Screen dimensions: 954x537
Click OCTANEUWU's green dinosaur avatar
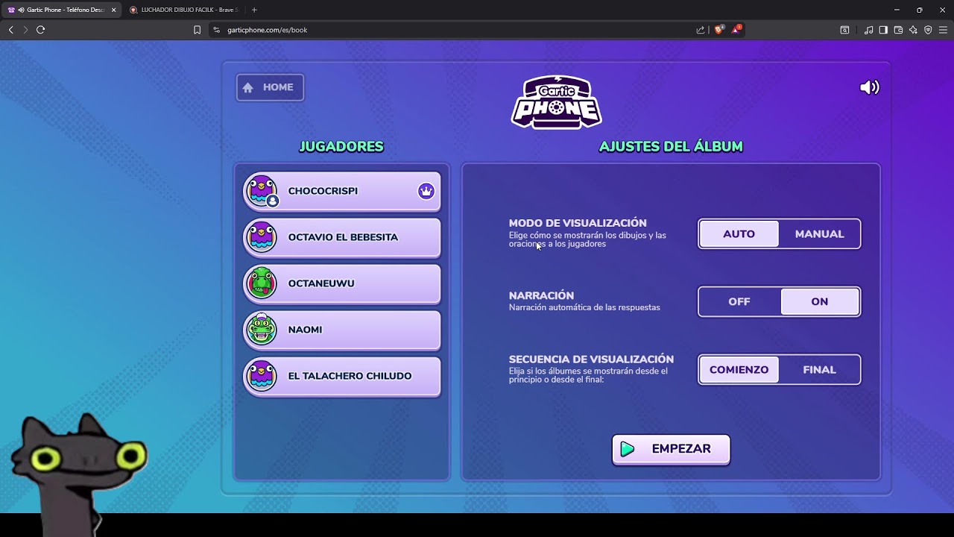(262, 283)
